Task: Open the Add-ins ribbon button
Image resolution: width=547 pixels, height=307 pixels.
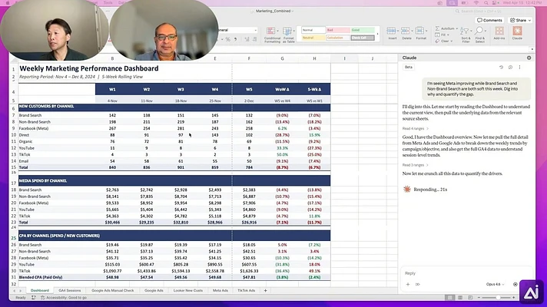Action: click(x=499, y=33)
